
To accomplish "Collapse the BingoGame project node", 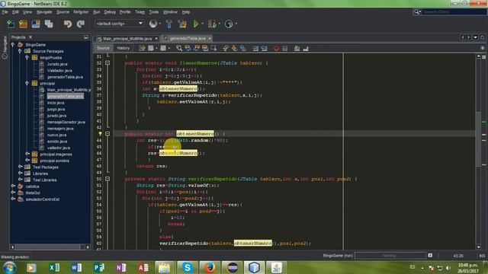I will [x=13, y=45].
